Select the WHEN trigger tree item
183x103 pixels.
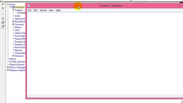pos(23,13)
